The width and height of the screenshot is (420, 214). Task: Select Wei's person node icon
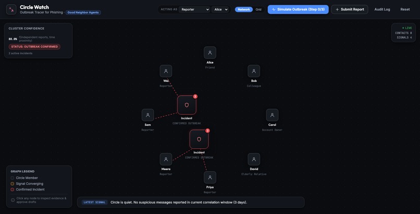(166, 71)
